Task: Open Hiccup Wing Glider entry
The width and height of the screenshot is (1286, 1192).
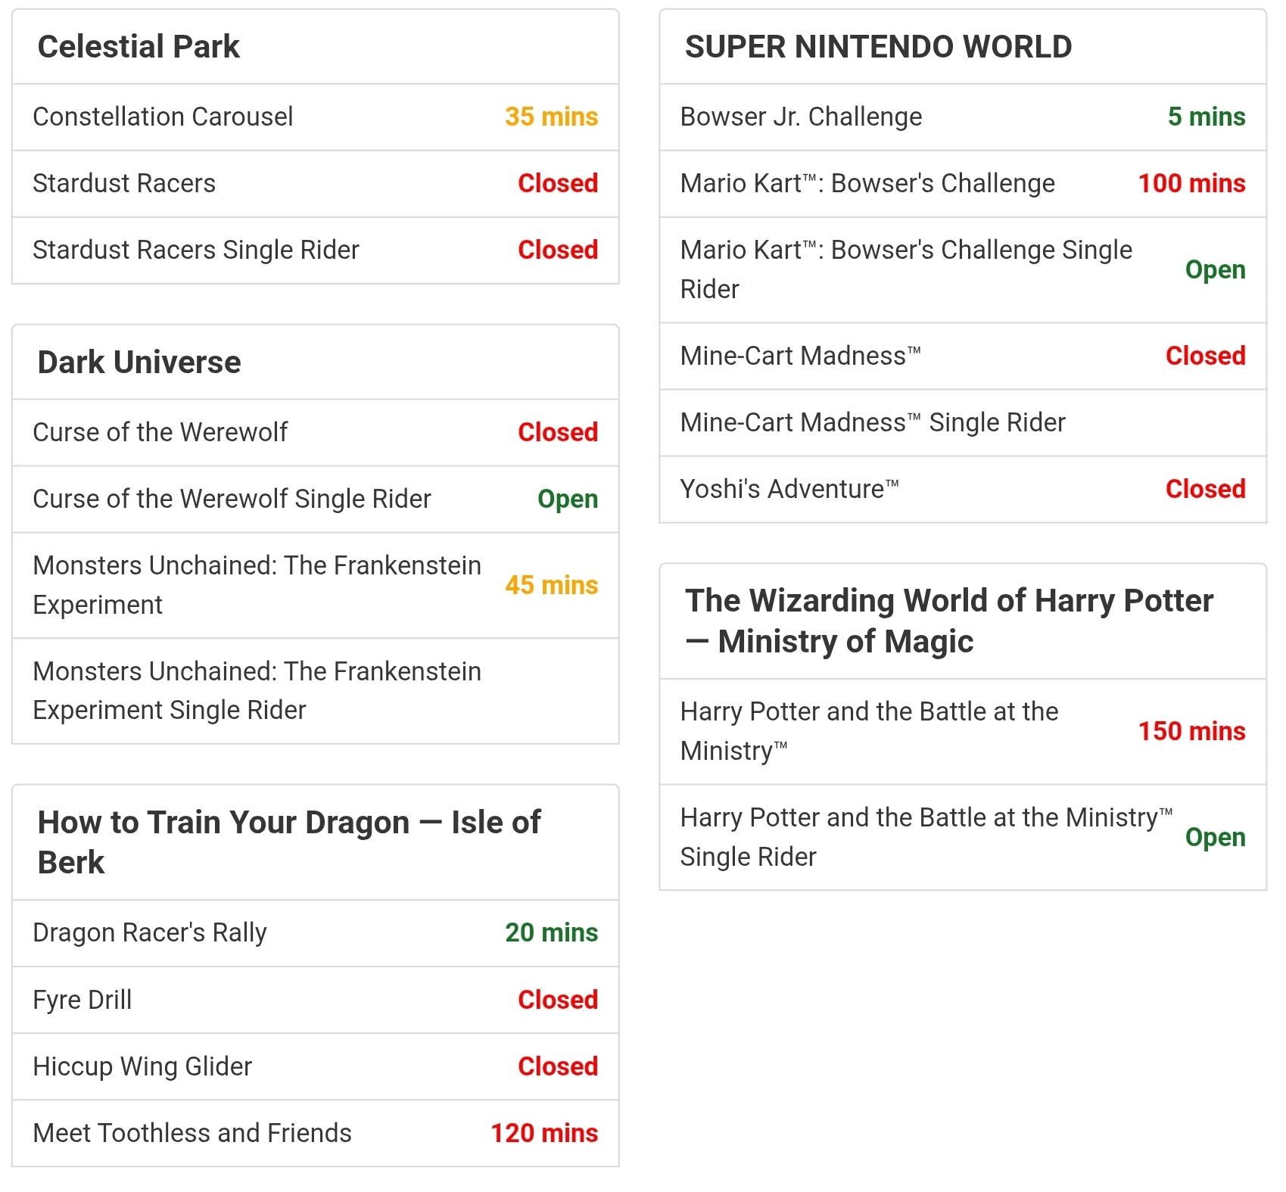Action: [x=315, y=1066]
